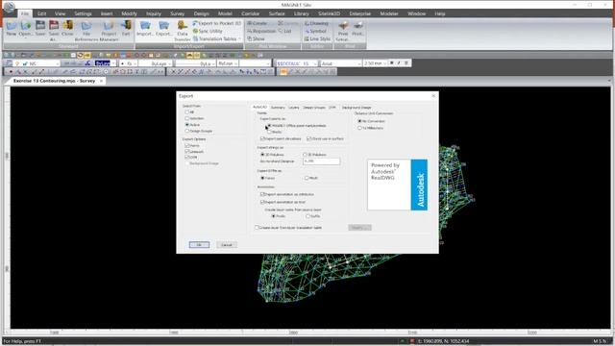The image size is (615, 346).
Task: Click the Import ribbon icon
Action: [x=145, y=28]
